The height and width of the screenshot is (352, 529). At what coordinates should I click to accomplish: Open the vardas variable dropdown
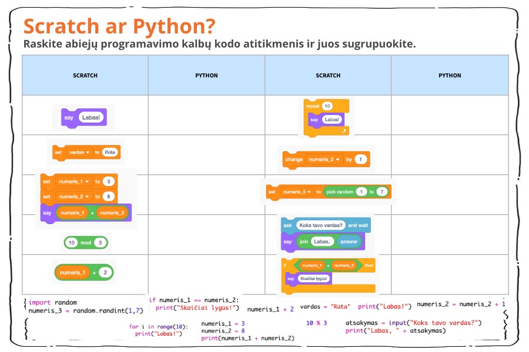[79, 153]
